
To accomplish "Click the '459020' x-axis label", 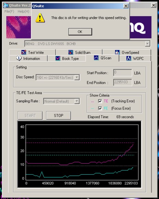I will coord(48,183).
